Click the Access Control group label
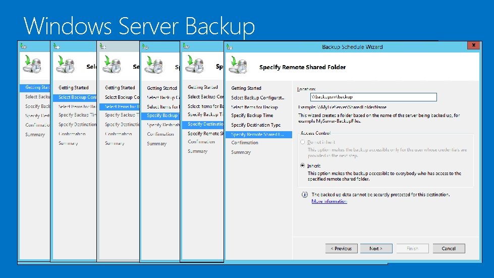 315,133
